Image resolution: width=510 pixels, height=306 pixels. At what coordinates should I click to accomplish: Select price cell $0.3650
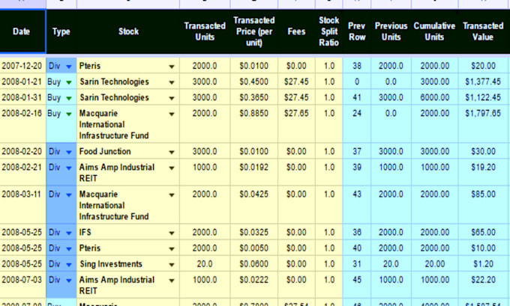(x=253, y=98)
